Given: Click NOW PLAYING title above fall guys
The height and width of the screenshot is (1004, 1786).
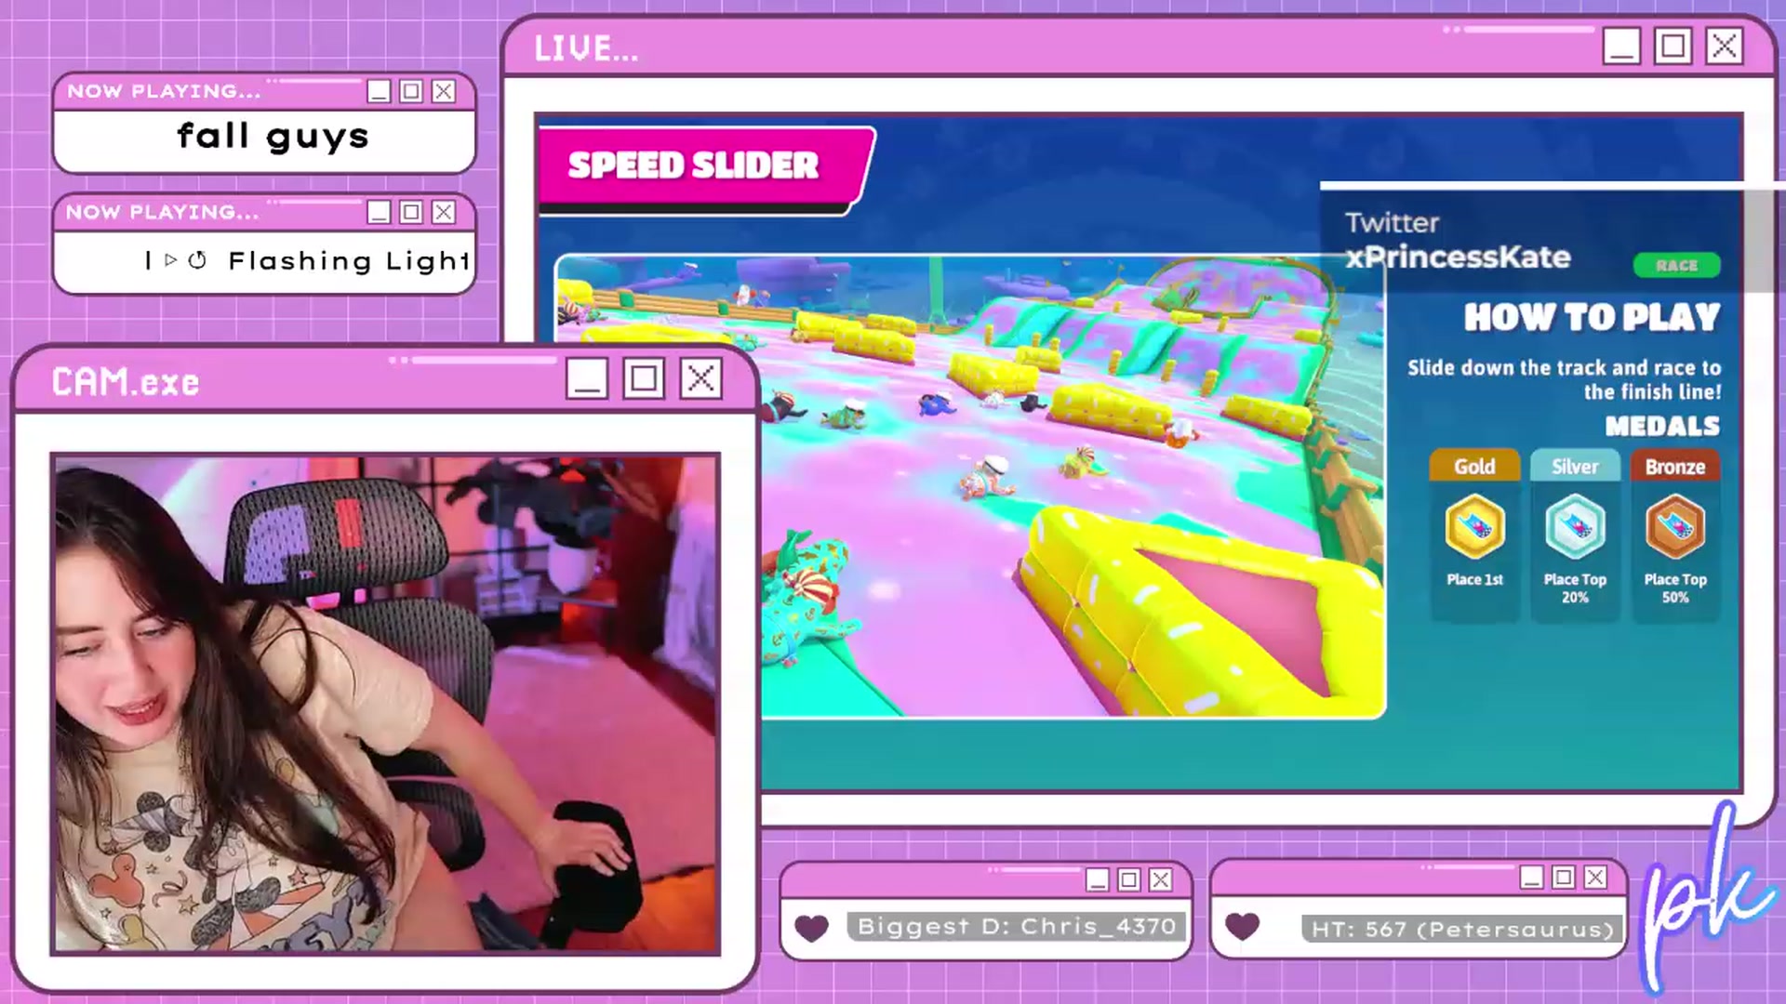Looking at the screenshot, I should tap(164, 91).
